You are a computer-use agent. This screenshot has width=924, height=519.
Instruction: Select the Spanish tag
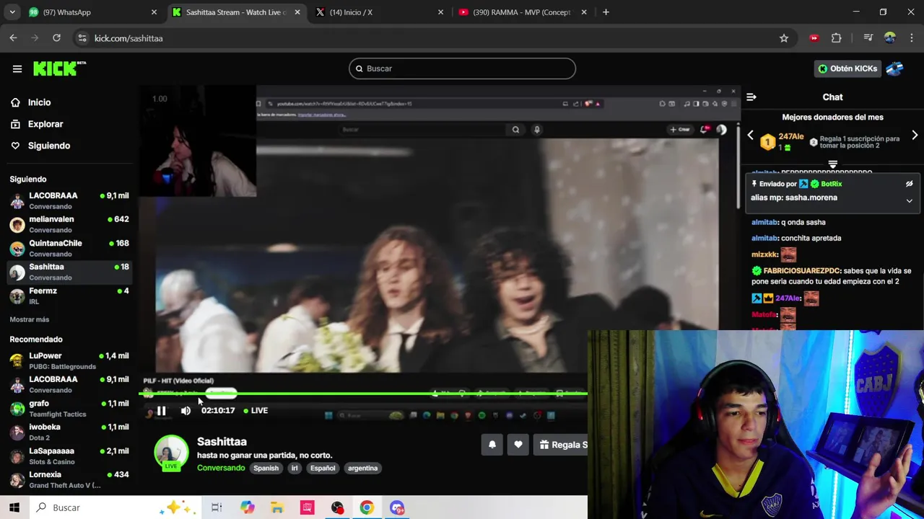click(266, 469)
